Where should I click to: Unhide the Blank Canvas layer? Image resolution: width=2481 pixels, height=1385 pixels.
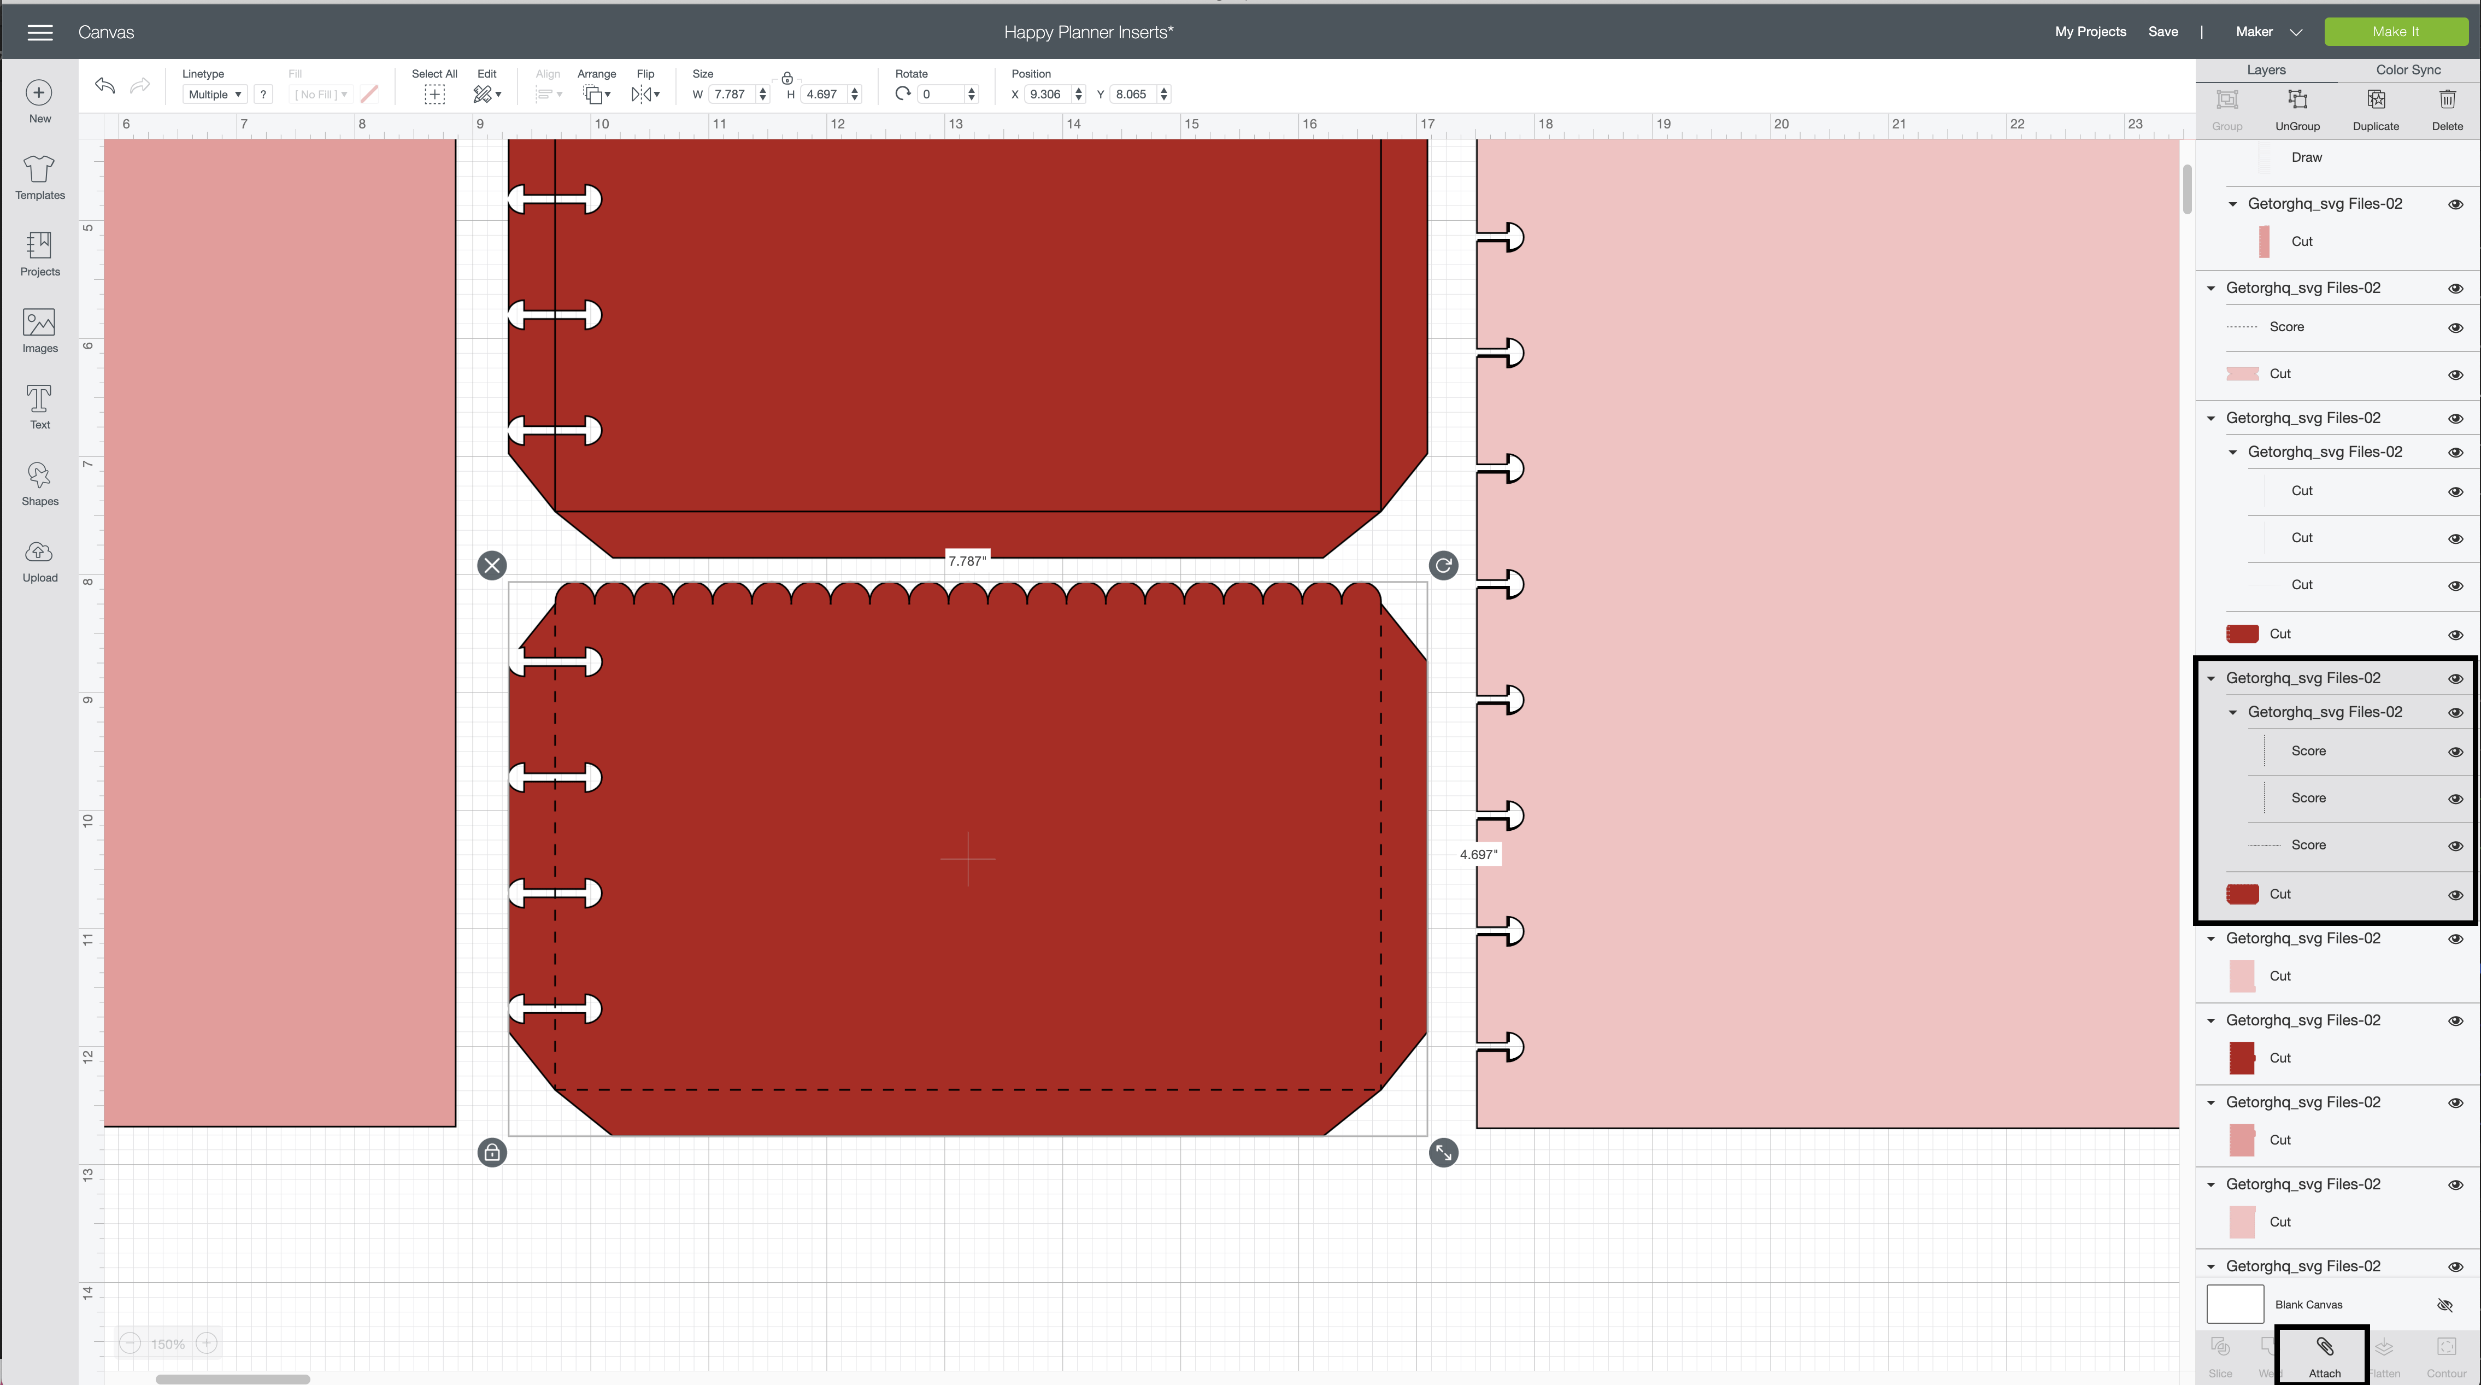click(2444, 1305)
